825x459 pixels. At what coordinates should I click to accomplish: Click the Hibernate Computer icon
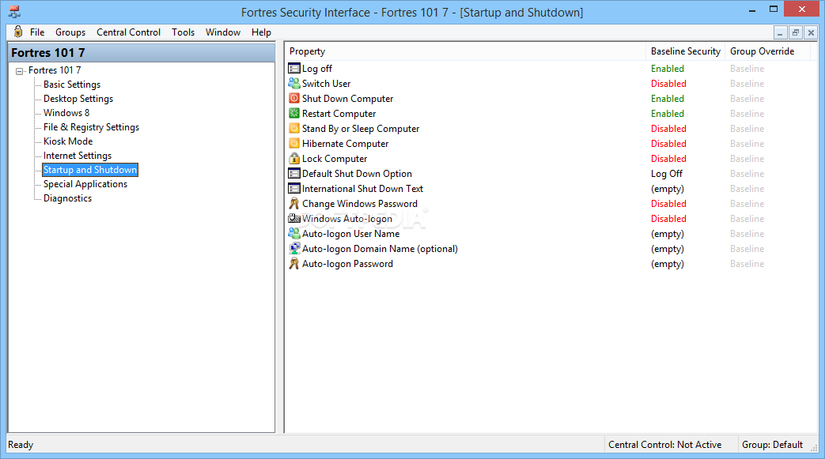point(294,143)
